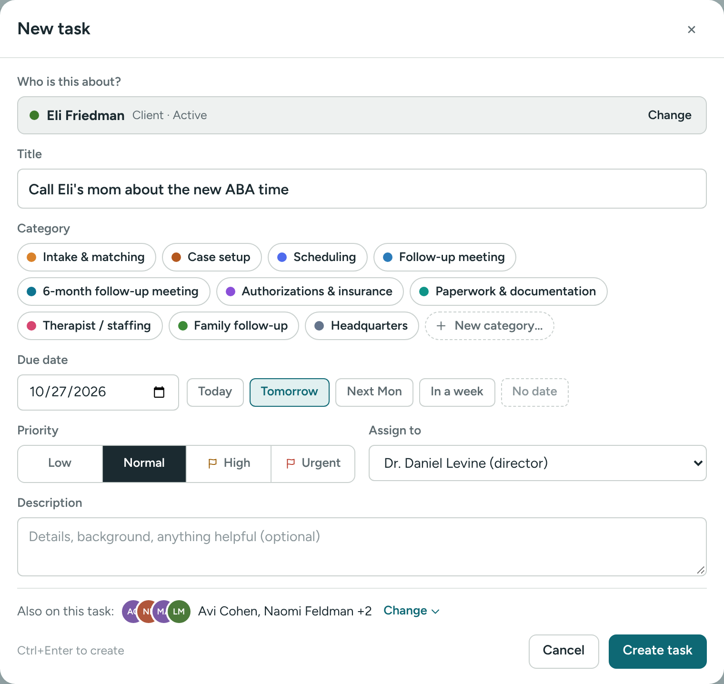Cancel the new task
This screenshot has width=724, height=684.
pyautogui.click(x=564, y=651)
